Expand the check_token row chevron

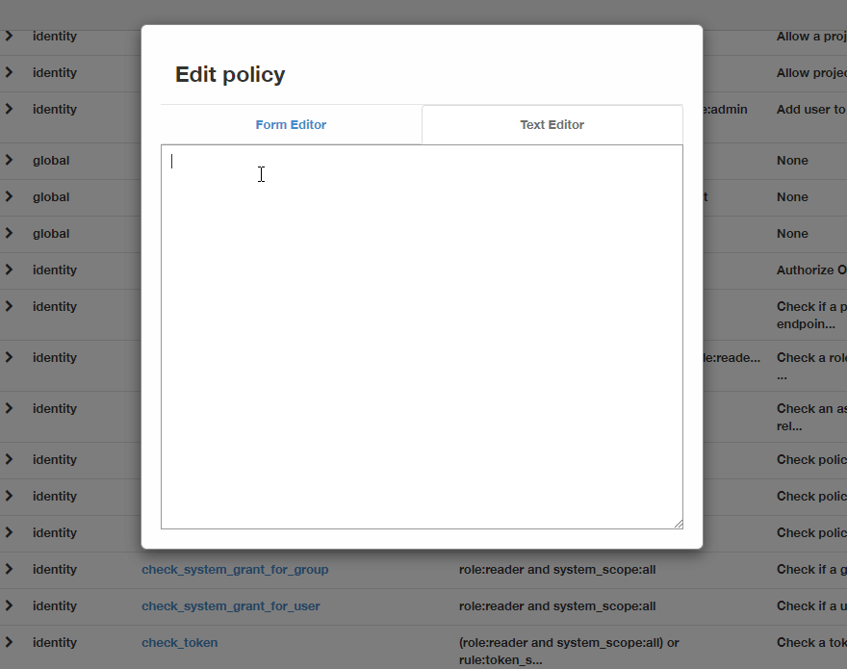tap(9, 642)
